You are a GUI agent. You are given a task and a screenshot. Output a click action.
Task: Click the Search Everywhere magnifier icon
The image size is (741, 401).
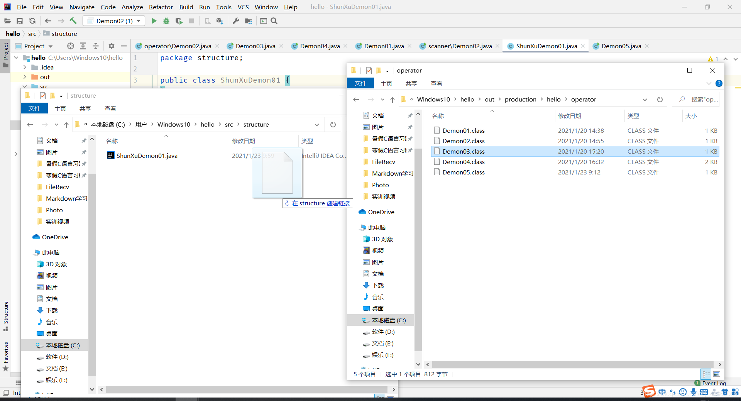point(274,21)
